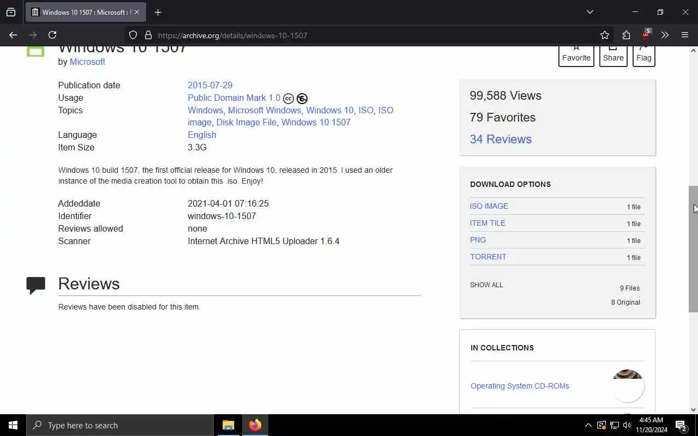Viewport: 698px width, 436px height.
Task: Open a new browser tab
Action: point(158,12)
